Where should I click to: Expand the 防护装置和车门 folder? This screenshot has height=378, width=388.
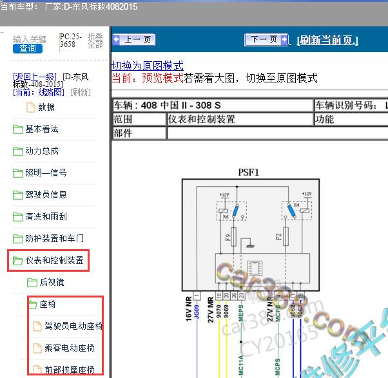point(54,238)
